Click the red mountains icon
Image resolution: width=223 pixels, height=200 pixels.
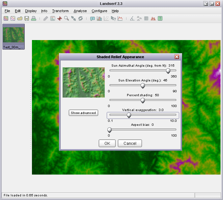pyautogui.click(x=153, y=18)
